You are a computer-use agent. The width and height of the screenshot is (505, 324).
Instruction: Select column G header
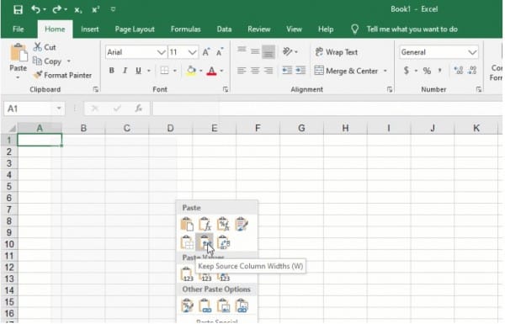[x=301, y=129]
